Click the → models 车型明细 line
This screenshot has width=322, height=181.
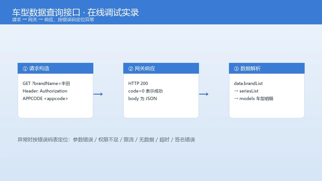(x=254, y=99)
